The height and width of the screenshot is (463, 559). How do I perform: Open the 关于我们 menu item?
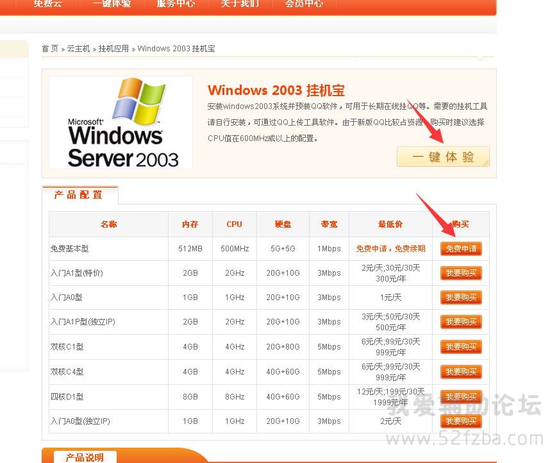point(240,4)
